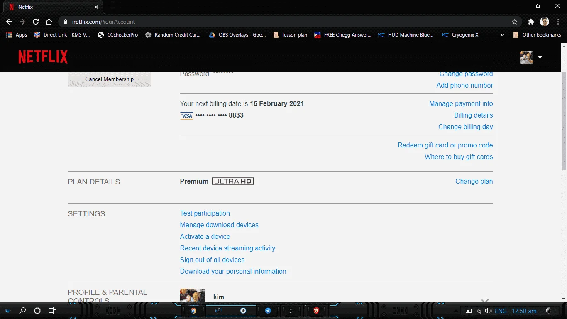Click the address bar URL field

coord(291,22)
